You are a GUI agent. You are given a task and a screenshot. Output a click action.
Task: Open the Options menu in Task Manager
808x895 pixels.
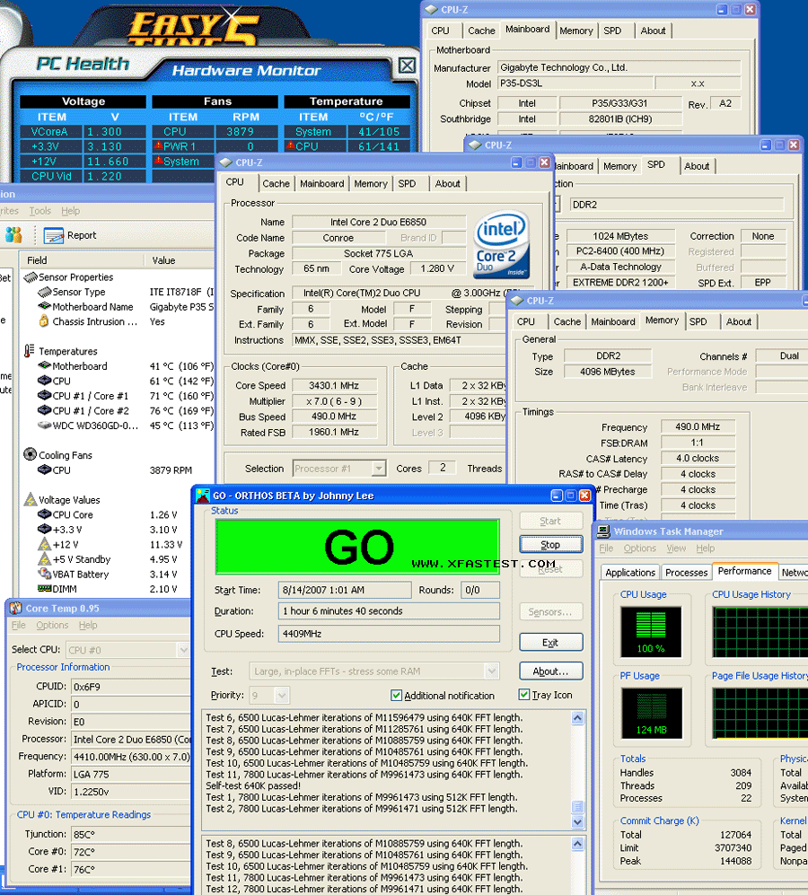coord(639,548)
